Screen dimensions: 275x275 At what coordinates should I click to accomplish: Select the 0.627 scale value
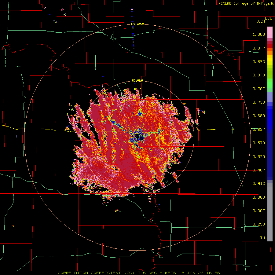pyautogui.click(x=259, y=130)
